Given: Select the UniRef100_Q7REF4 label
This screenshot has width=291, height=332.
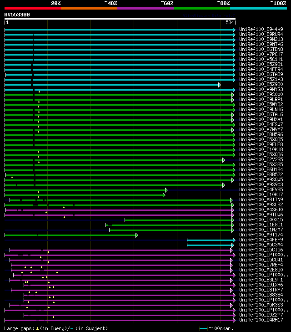Looking at the screenshot, I should pyautogui.click(x=261, y=265).
